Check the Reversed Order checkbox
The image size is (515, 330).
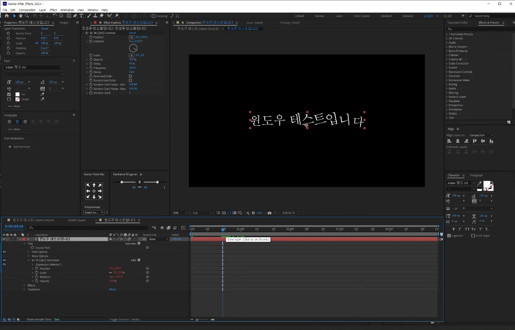pyautogui.click(x=130, y=76)
